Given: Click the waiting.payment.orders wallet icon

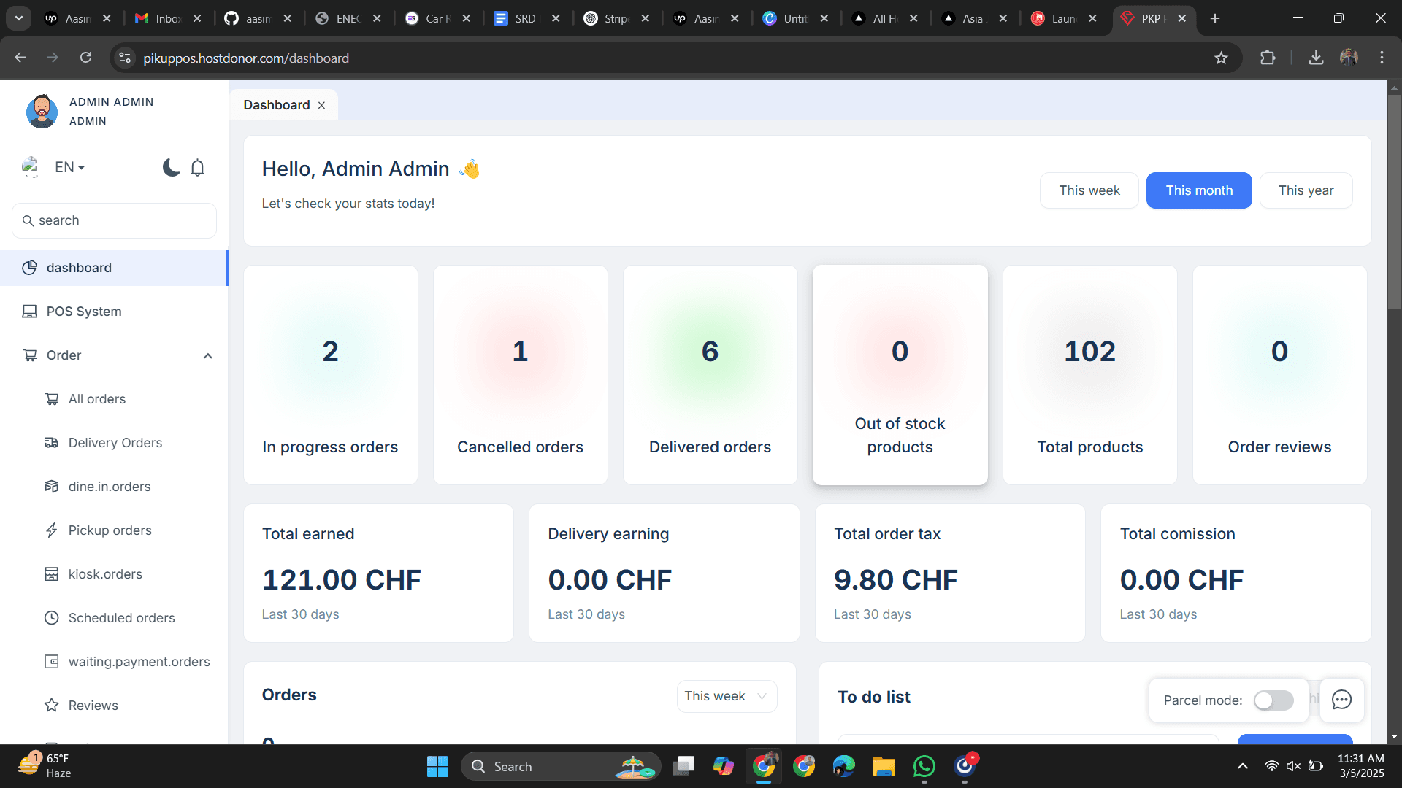Looking at the screenshot, I should point(51,662).
